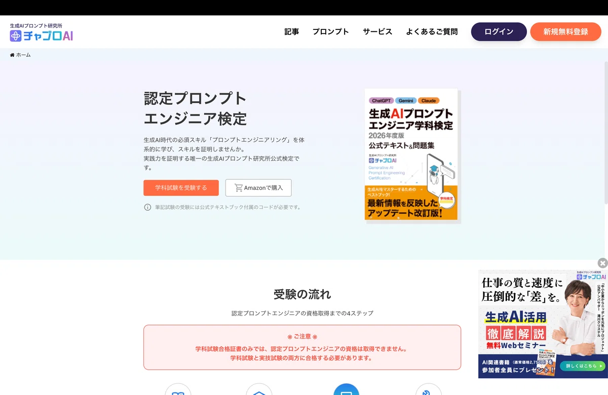Open the 記事 menu item

[291, 31]
